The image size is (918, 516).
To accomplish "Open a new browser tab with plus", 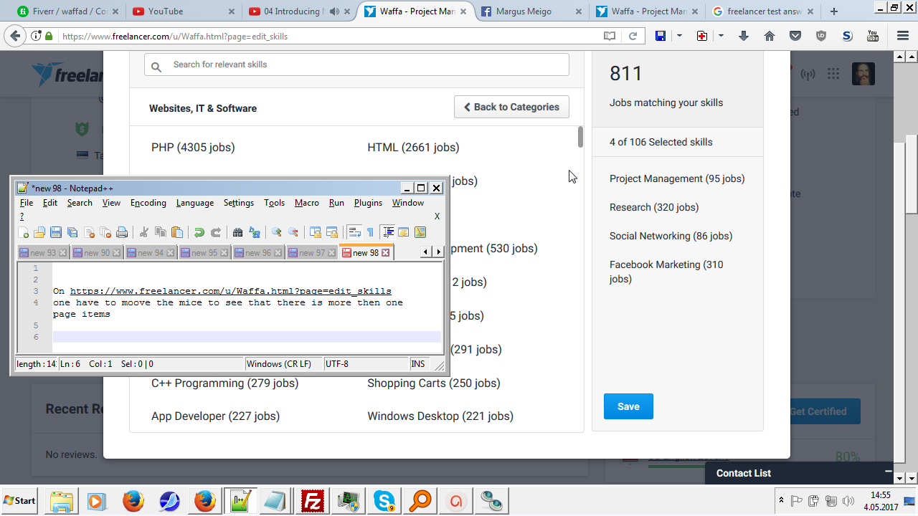I will point(834,11).
